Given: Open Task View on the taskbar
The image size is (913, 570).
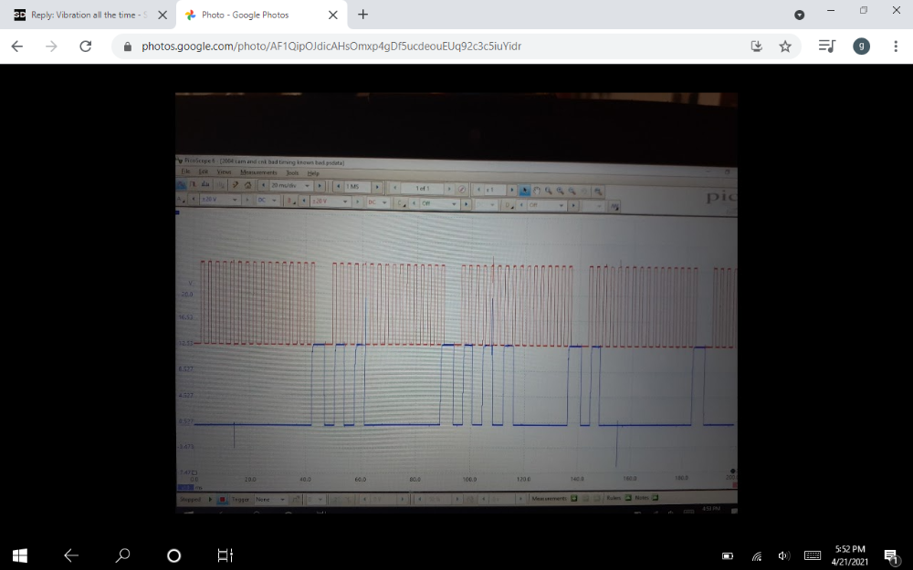Looking at the screenshot, I should (x=225, y=554).
